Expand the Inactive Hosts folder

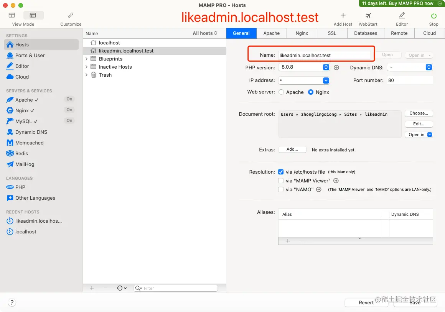(x=87, y=67)
